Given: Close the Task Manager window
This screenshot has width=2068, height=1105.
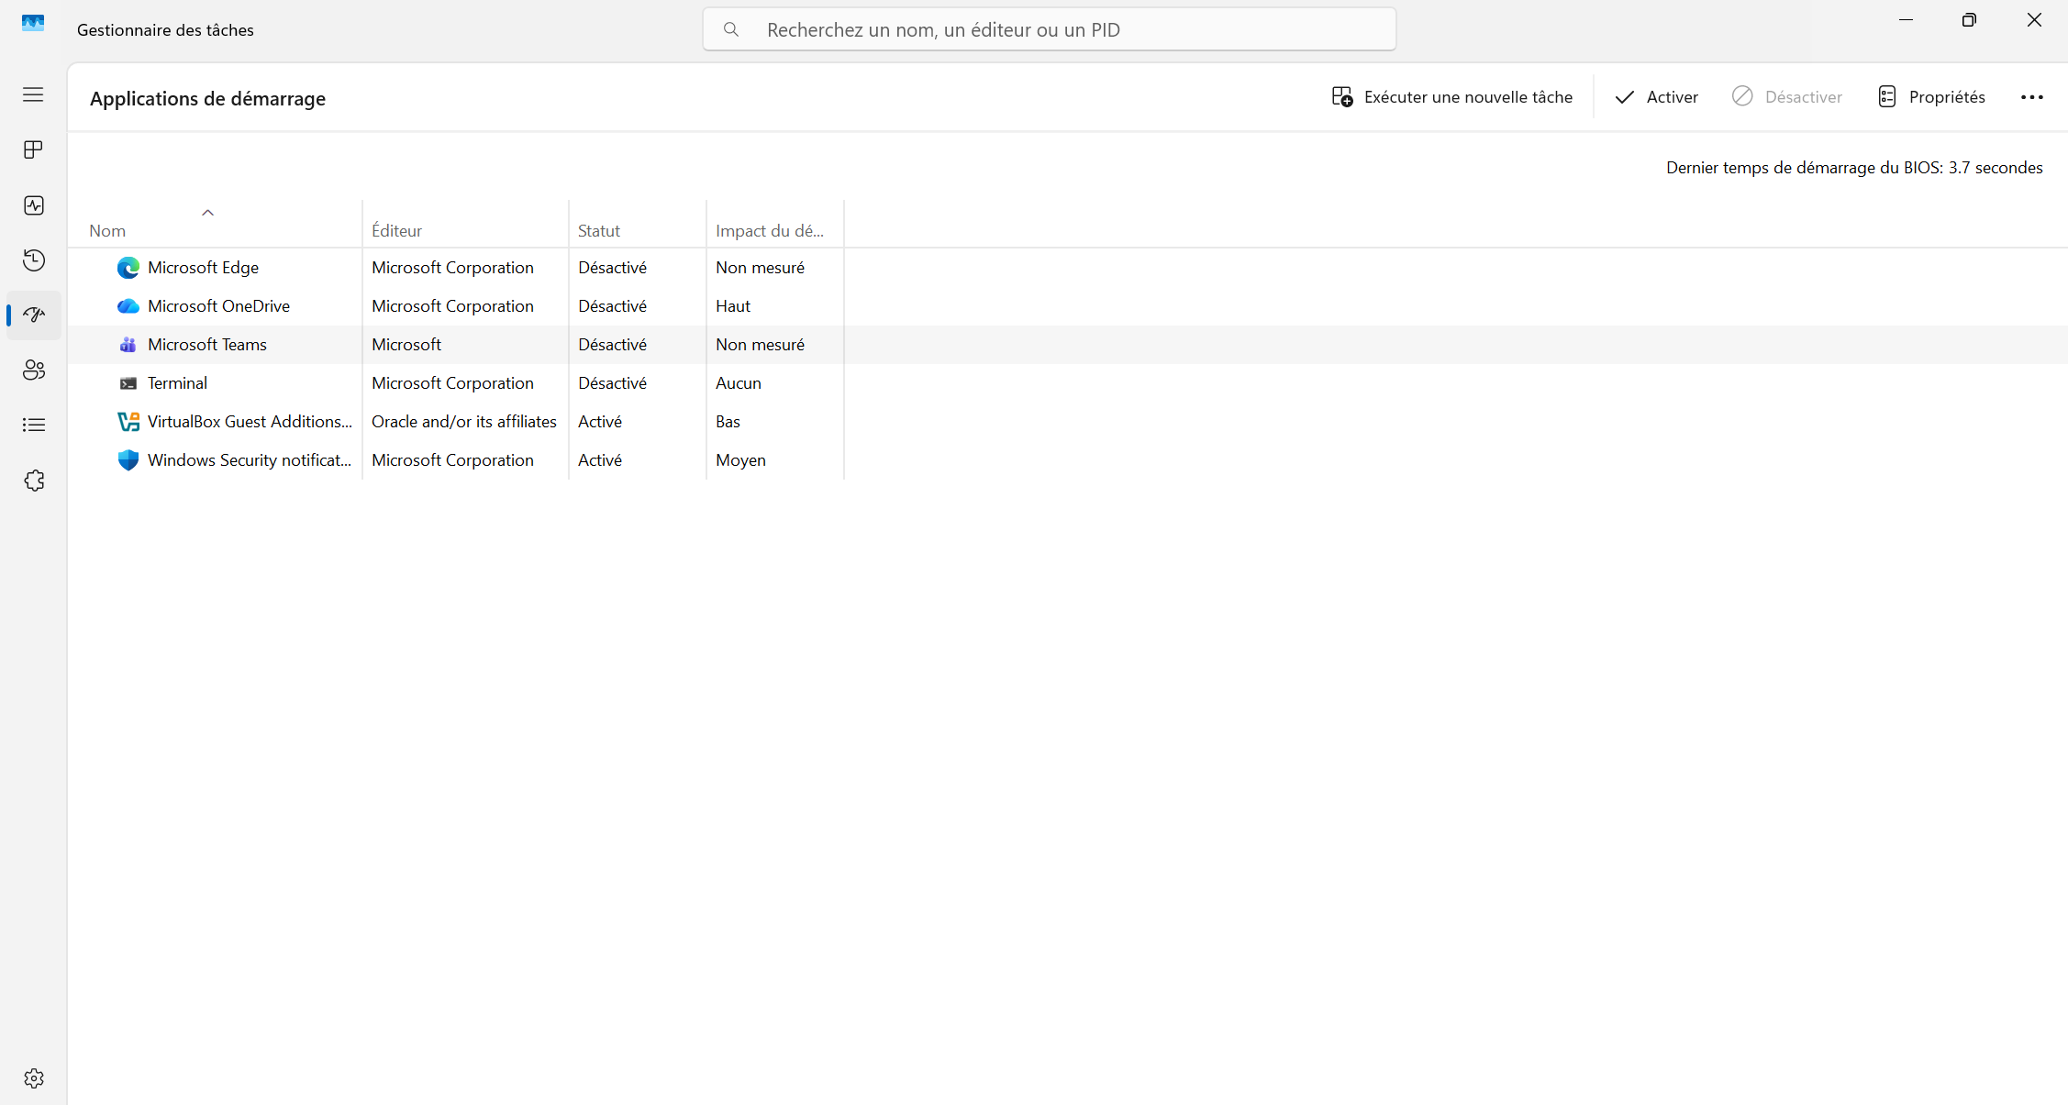Looking at the screenshot, I should point(2034,20).
